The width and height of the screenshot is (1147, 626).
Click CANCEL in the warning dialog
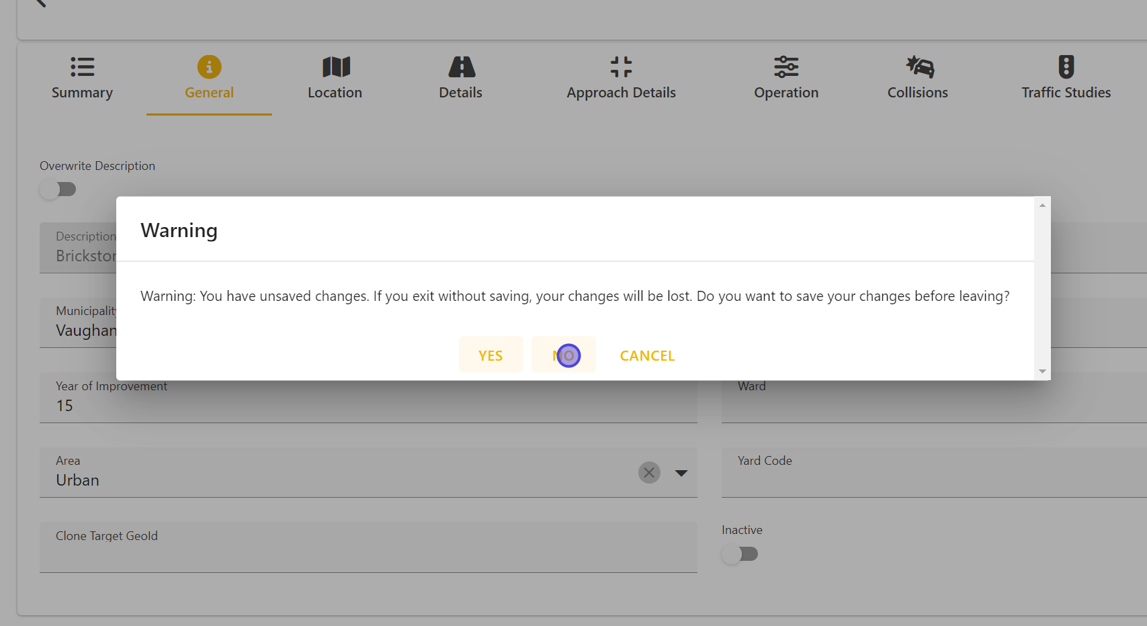647,355
